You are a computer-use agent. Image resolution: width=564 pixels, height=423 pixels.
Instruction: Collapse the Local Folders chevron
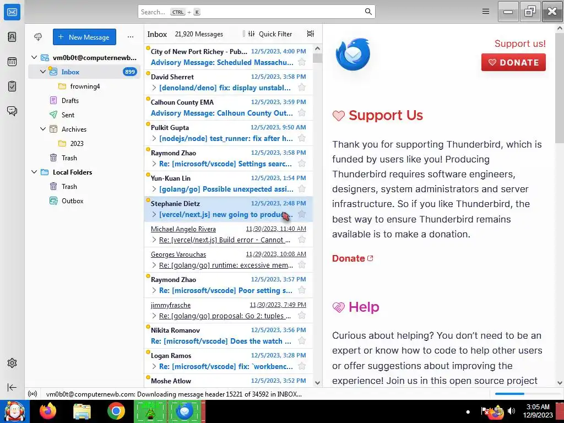click(34, 172)
